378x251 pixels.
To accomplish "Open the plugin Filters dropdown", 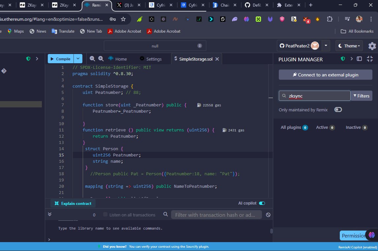I will coord(362,96).
